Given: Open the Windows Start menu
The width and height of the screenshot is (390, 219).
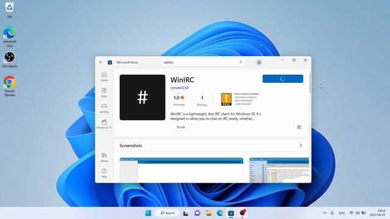Looking at the screenshot, I should (x=148, y=213).
